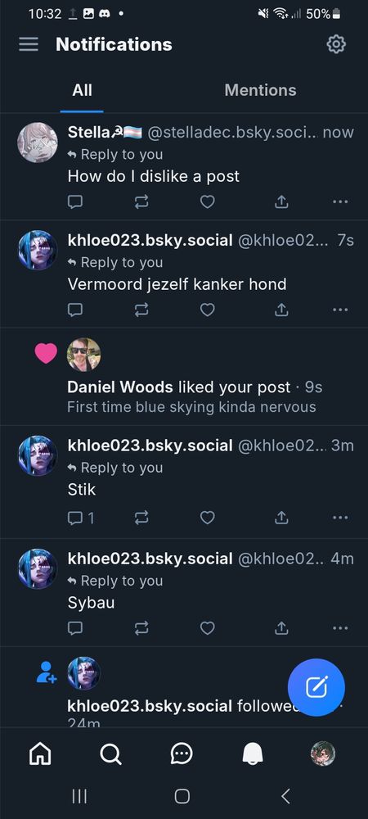Screen dimensions: 368x819
Task: Open khloe023.bsky.social profile name on "Stik"
Action: coord(150,446)
